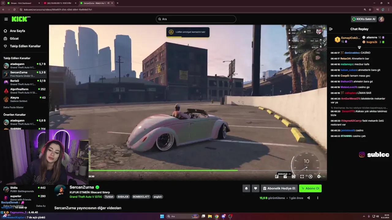
Task: Toggle fullscreen video icon
Action: (x=302, y=177)
